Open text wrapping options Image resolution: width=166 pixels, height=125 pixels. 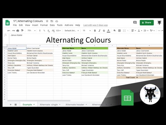point(146,31)
